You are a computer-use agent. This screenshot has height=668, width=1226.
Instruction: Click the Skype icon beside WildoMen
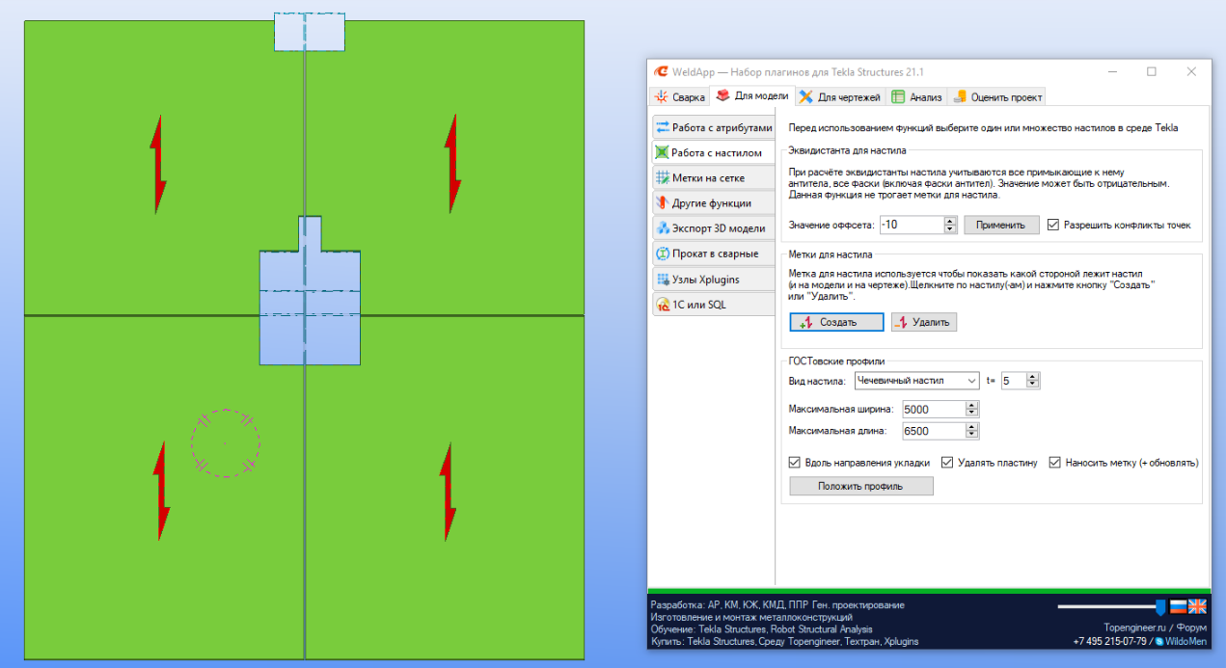[x=1159, y=641]
